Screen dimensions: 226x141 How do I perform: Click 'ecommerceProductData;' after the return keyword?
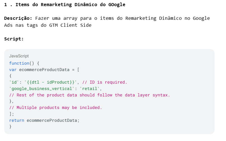click(53, 120)
